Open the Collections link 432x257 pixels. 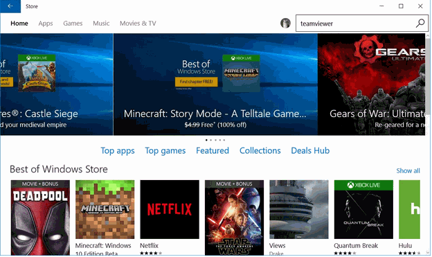tap(260, 150)
